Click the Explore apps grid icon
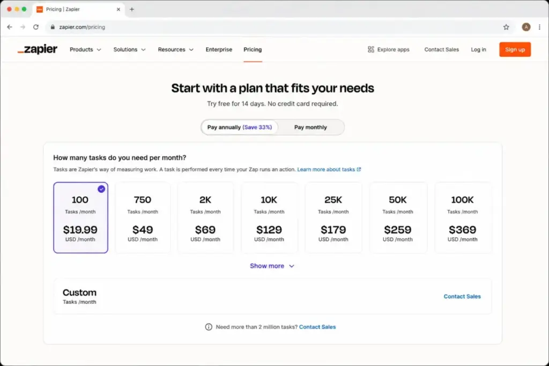 (371, 49)
